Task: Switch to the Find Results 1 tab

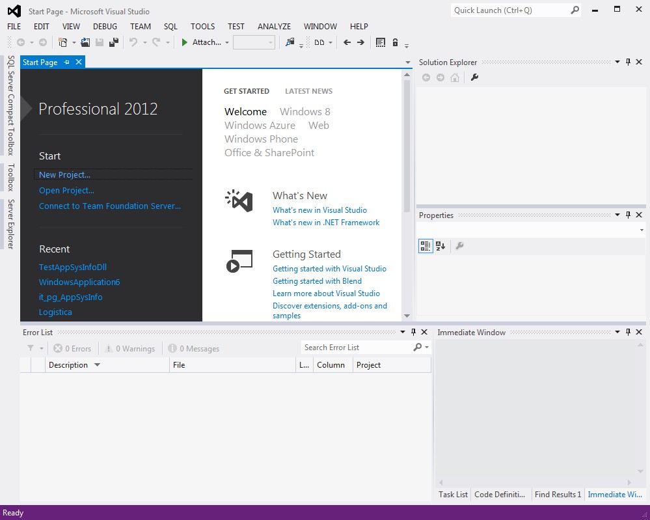Action: pyautogui.click(x=558, y=494)
